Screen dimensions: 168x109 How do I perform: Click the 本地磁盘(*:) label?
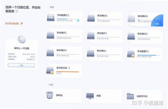point(143,51)
